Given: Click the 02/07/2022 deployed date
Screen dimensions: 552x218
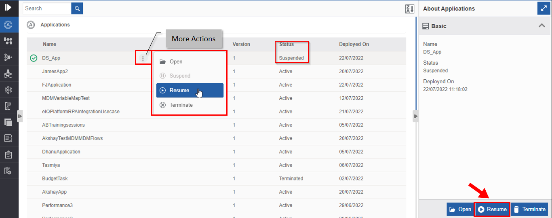Looking at the screenshot, I should [x=351, y=178].
